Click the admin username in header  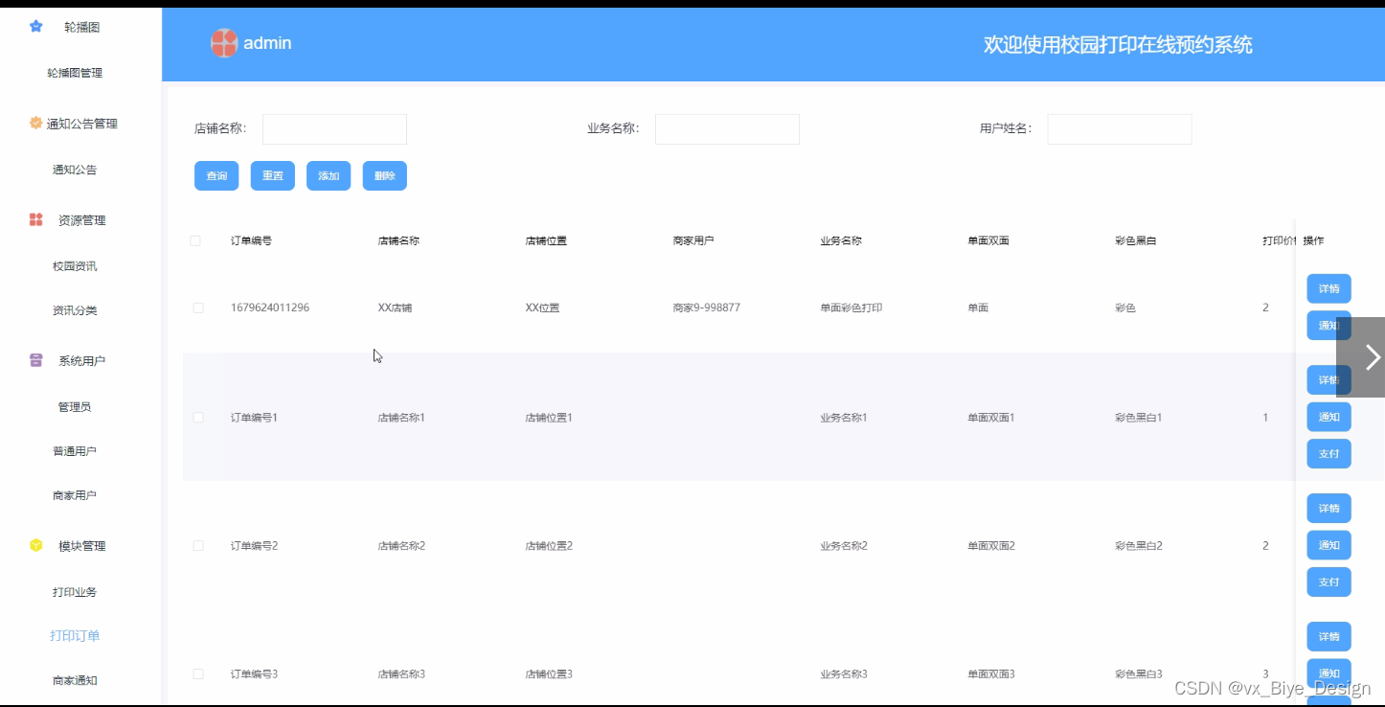tap(267, 43)
